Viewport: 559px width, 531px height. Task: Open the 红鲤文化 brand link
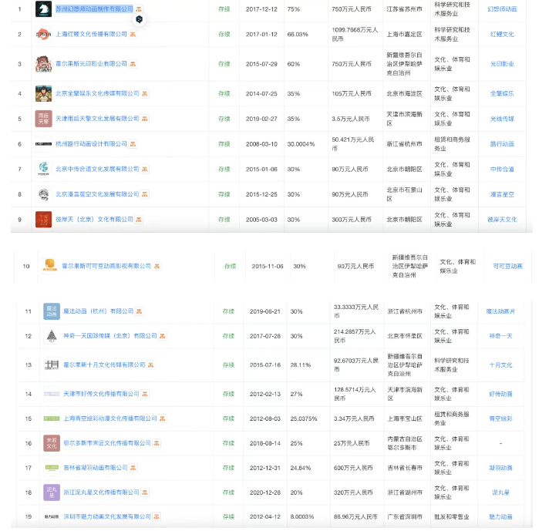click(x=502, y=34)
